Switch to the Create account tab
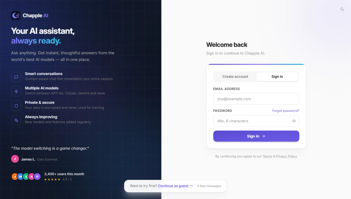Screen dimensions: 351x199 [x=235, y=77]
